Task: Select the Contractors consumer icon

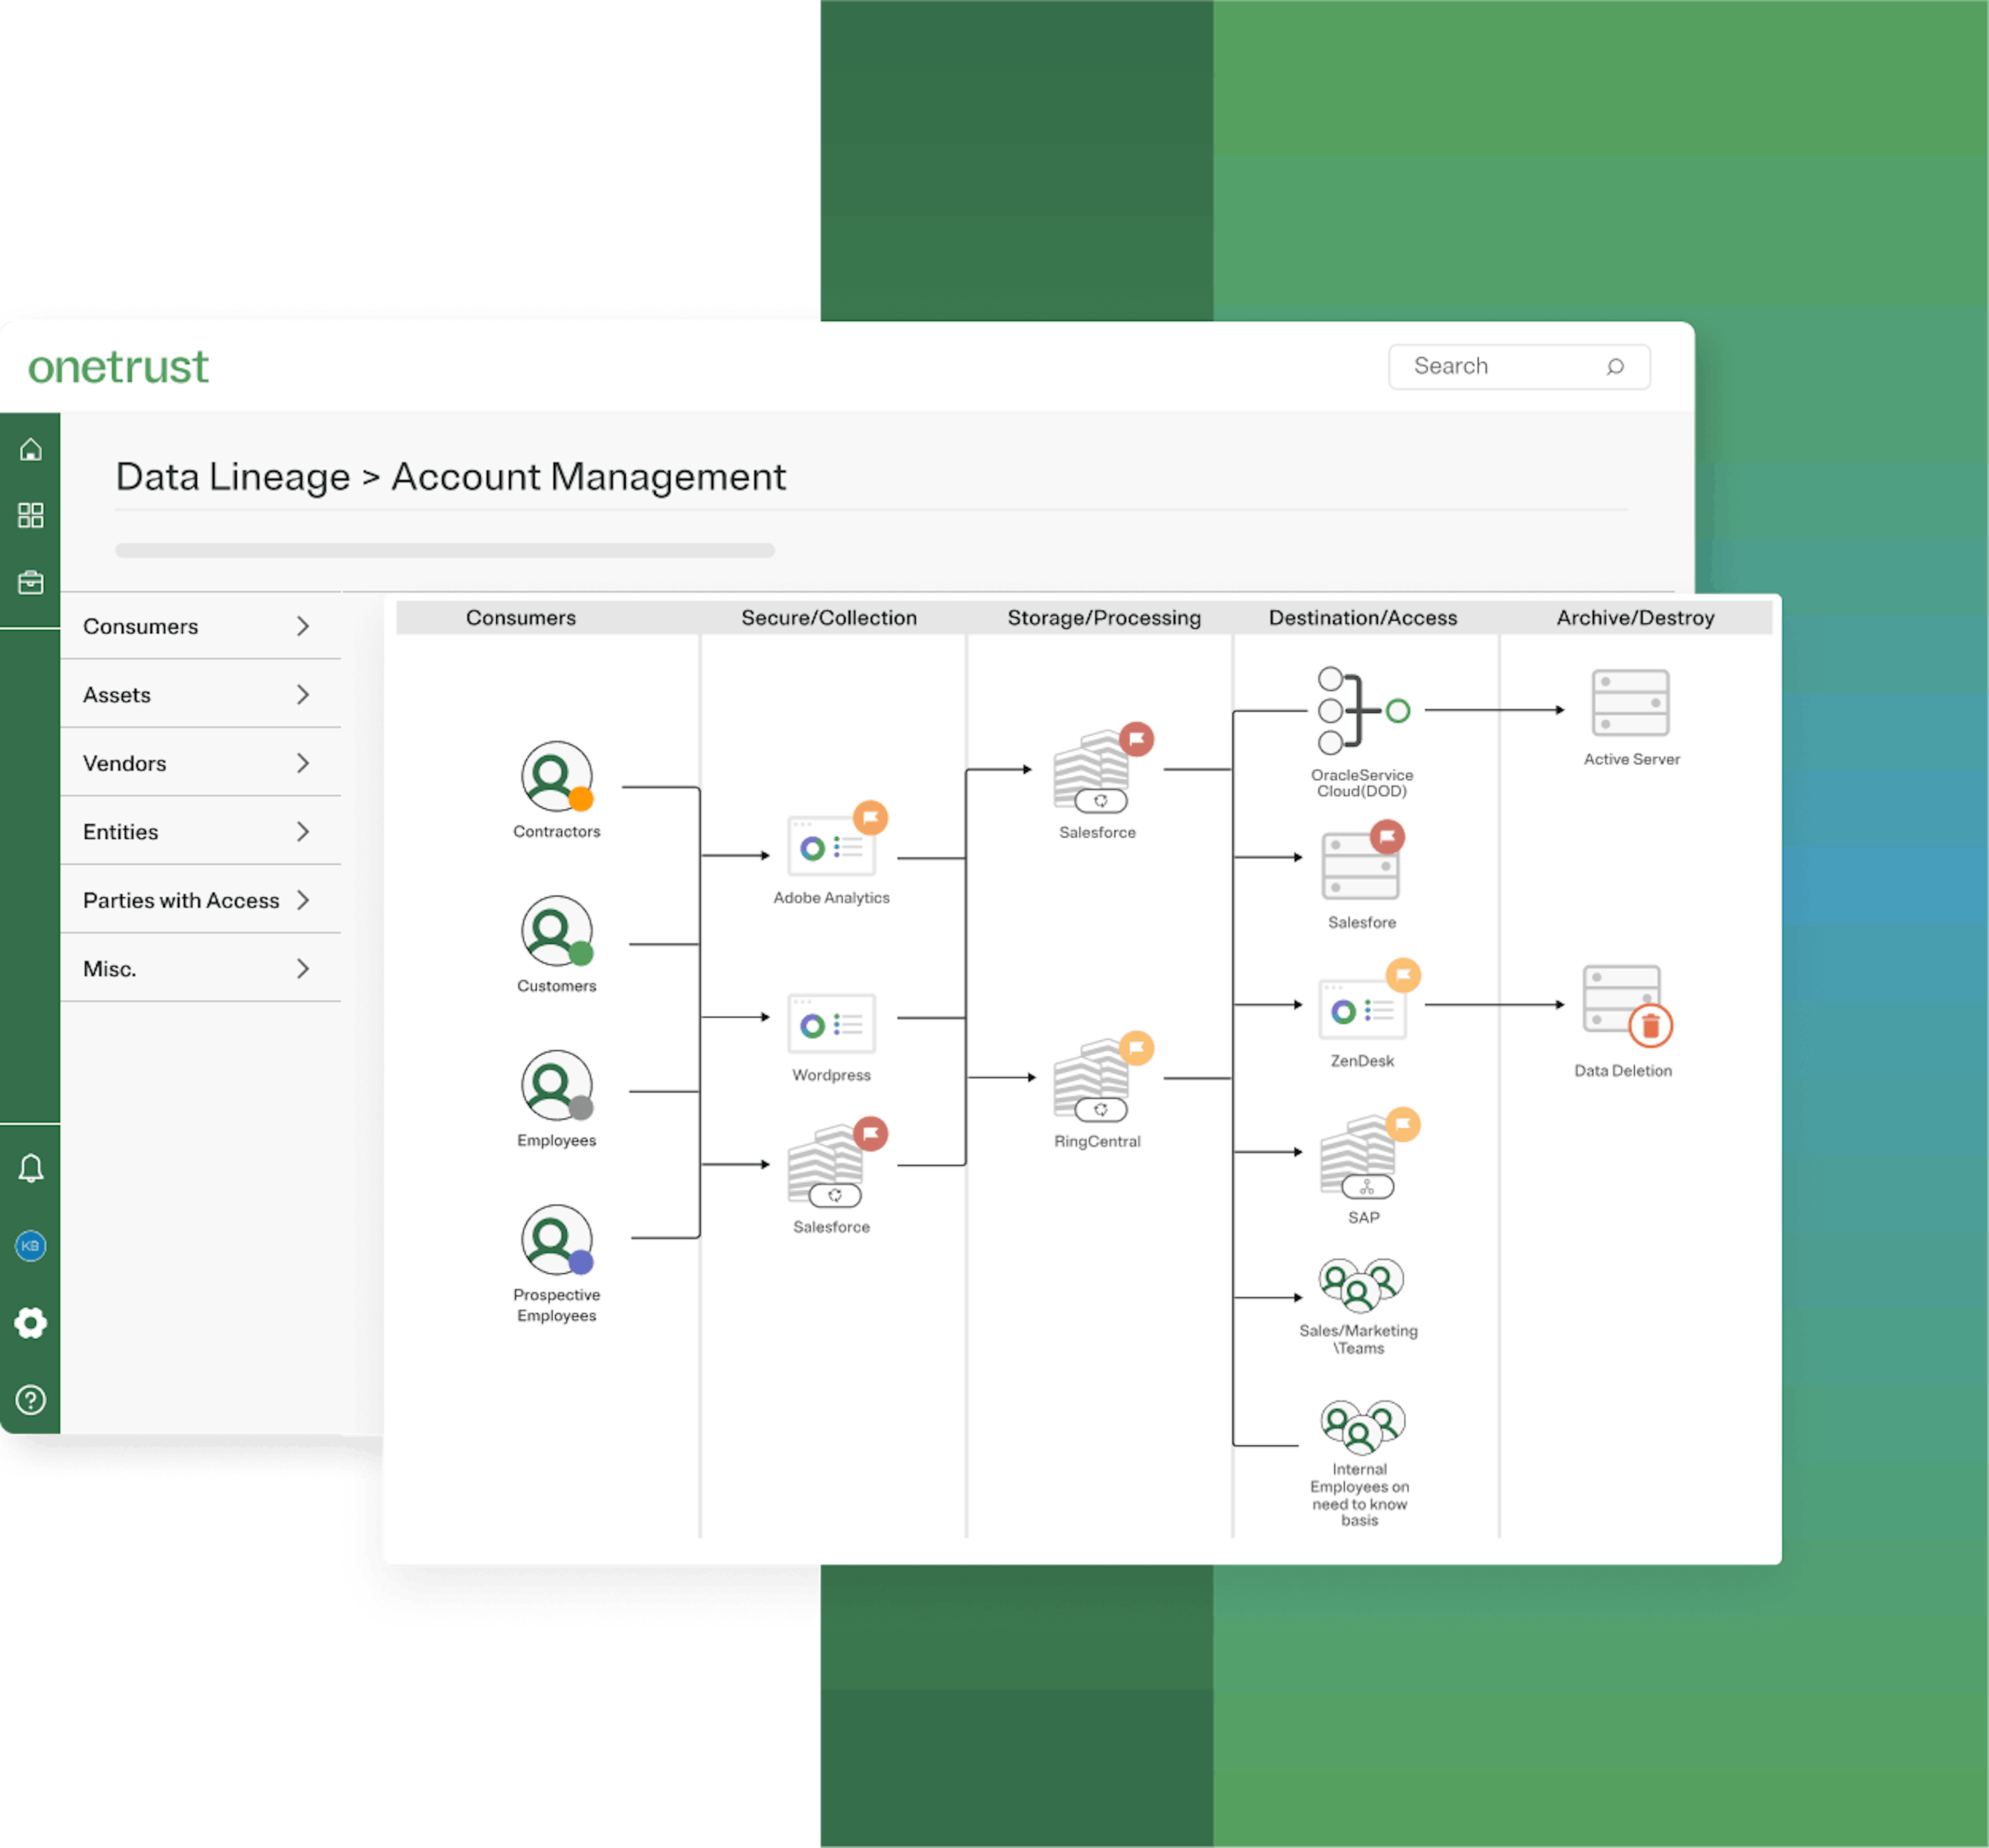Action: tap(557, 777)
